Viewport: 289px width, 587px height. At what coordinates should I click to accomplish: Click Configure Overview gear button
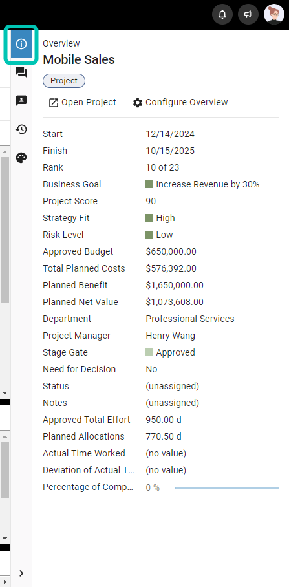(x=180, y=103)
